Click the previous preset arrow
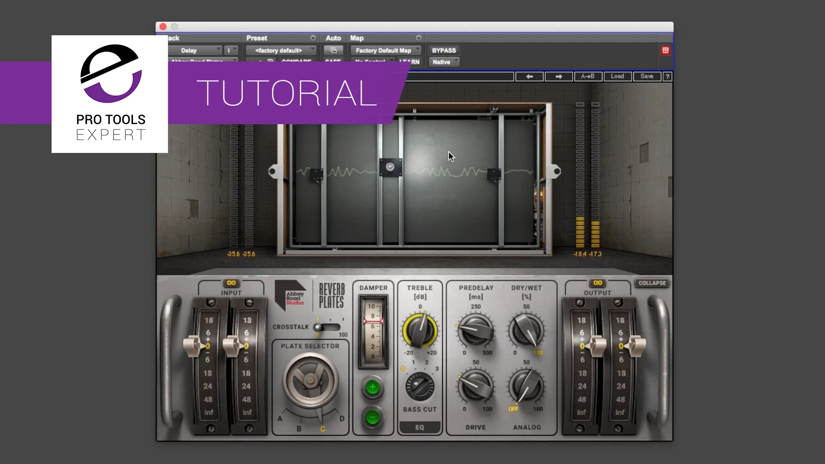Image resolution: width=825 pixels, height=464 pixels. click(529, 76)
